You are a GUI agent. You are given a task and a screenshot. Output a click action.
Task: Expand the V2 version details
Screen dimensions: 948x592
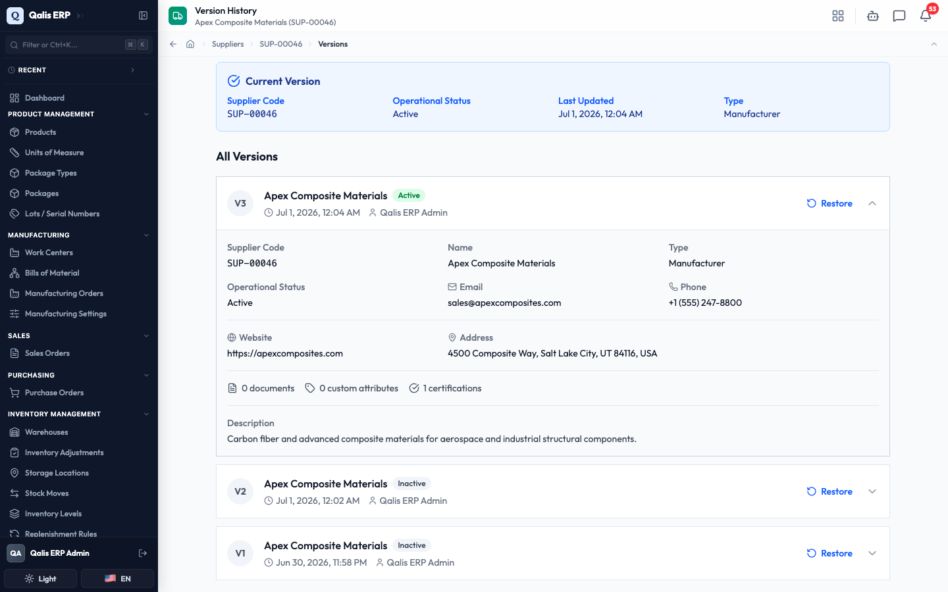pos(872,491)
